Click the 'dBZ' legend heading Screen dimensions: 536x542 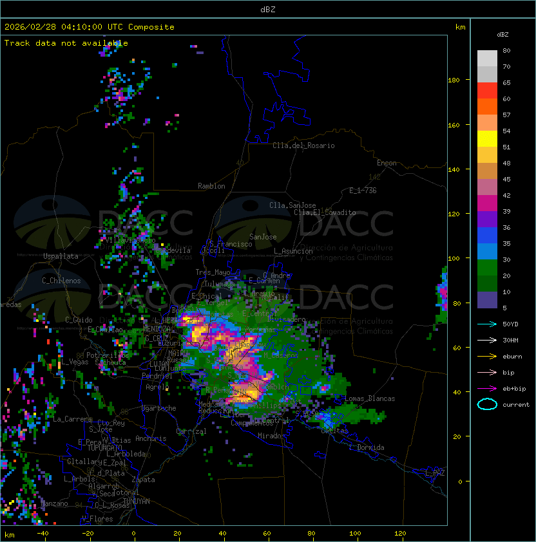click(503, 35)
